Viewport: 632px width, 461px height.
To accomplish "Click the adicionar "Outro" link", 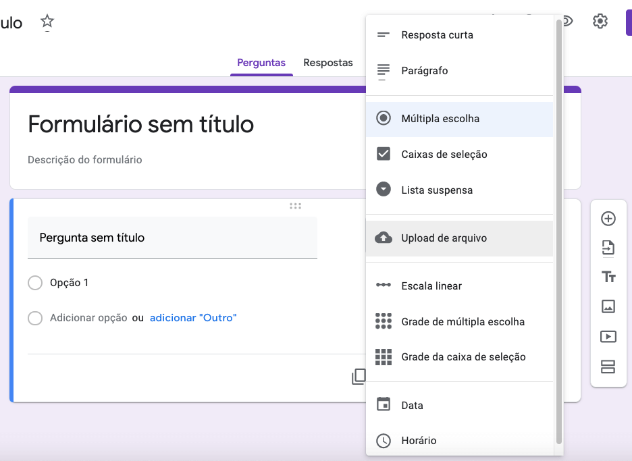I will click(x=193, y=318).
